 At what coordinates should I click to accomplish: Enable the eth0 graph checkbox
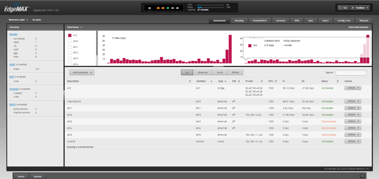click(x=70, y=41)
